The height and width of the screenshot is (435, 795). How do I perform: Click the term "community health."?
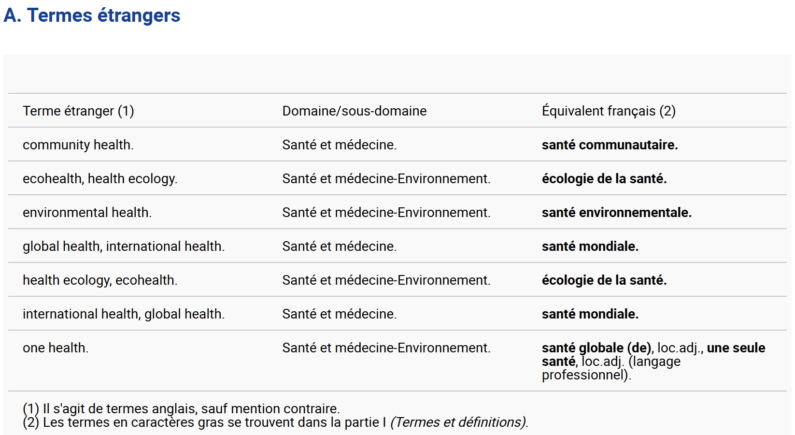coord(78,145)
